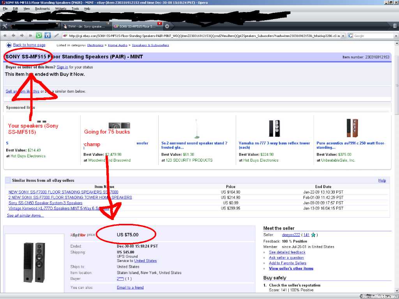This screenshot has width=399, height=299.
Task: Open the Bookmarks menu
Action: coord(42,9)
